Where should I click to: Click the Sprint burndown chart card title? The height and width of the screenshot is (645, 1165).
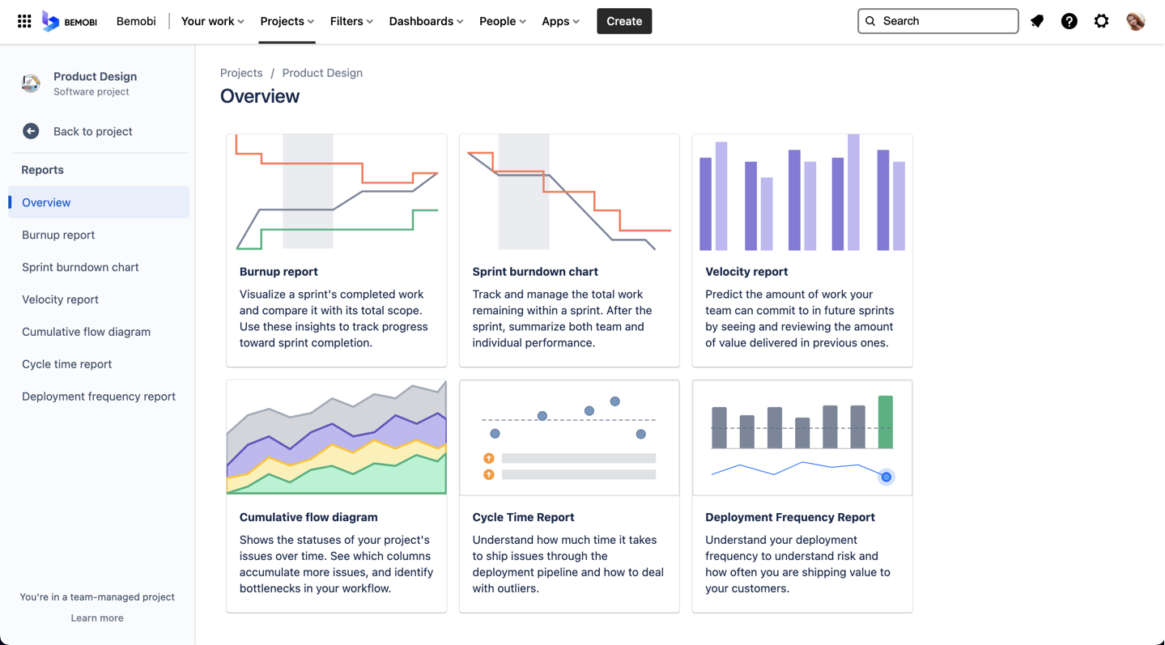535,272
